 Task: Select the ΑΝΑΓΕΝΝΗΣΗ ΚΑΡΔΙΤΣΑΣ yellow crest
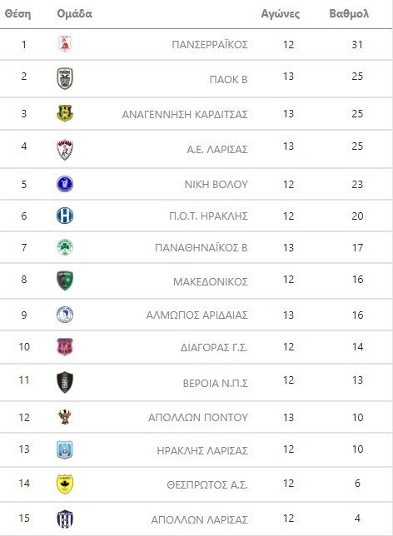click(x=65, y=113)
